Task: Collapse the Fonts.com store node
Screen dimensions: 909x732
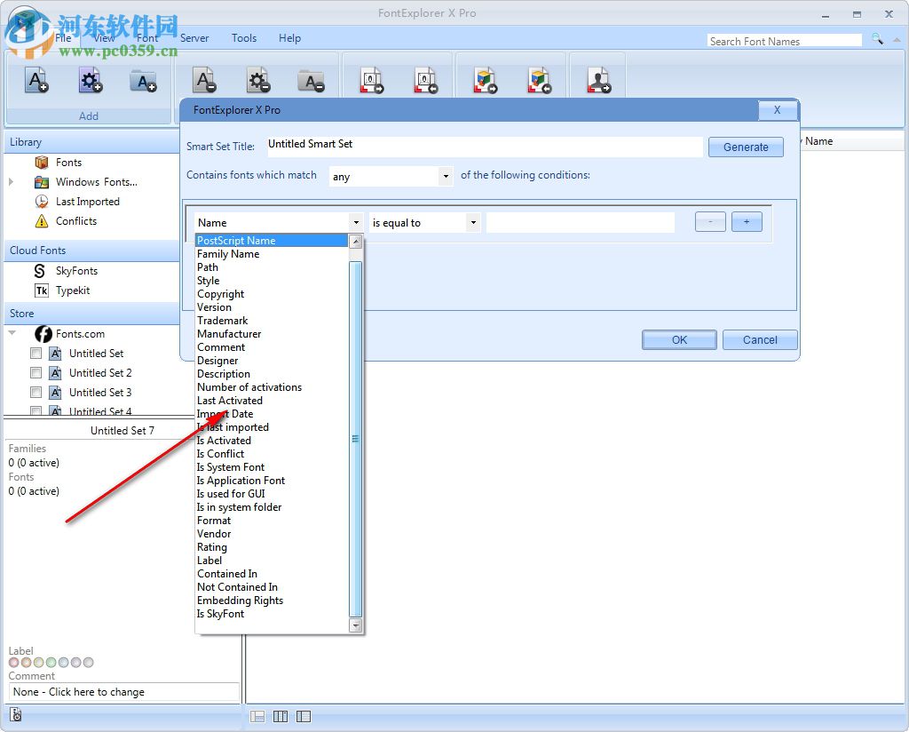Action: click(x=12, y=333)
